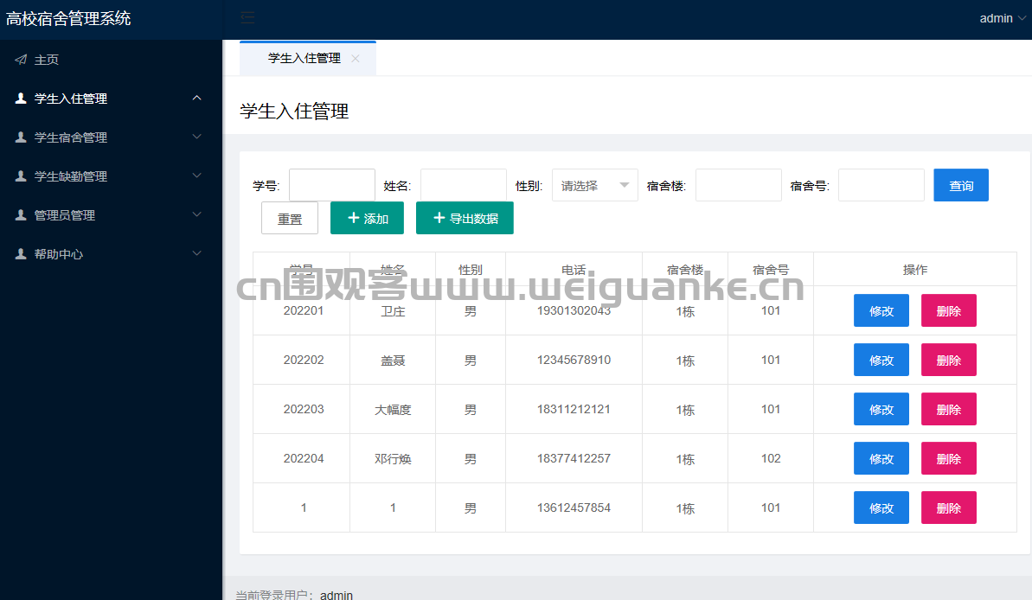The image size is (1032, 600).
Task: Expand the 学生宿舍管理 sidebar chevron
Action: (196, 137)
